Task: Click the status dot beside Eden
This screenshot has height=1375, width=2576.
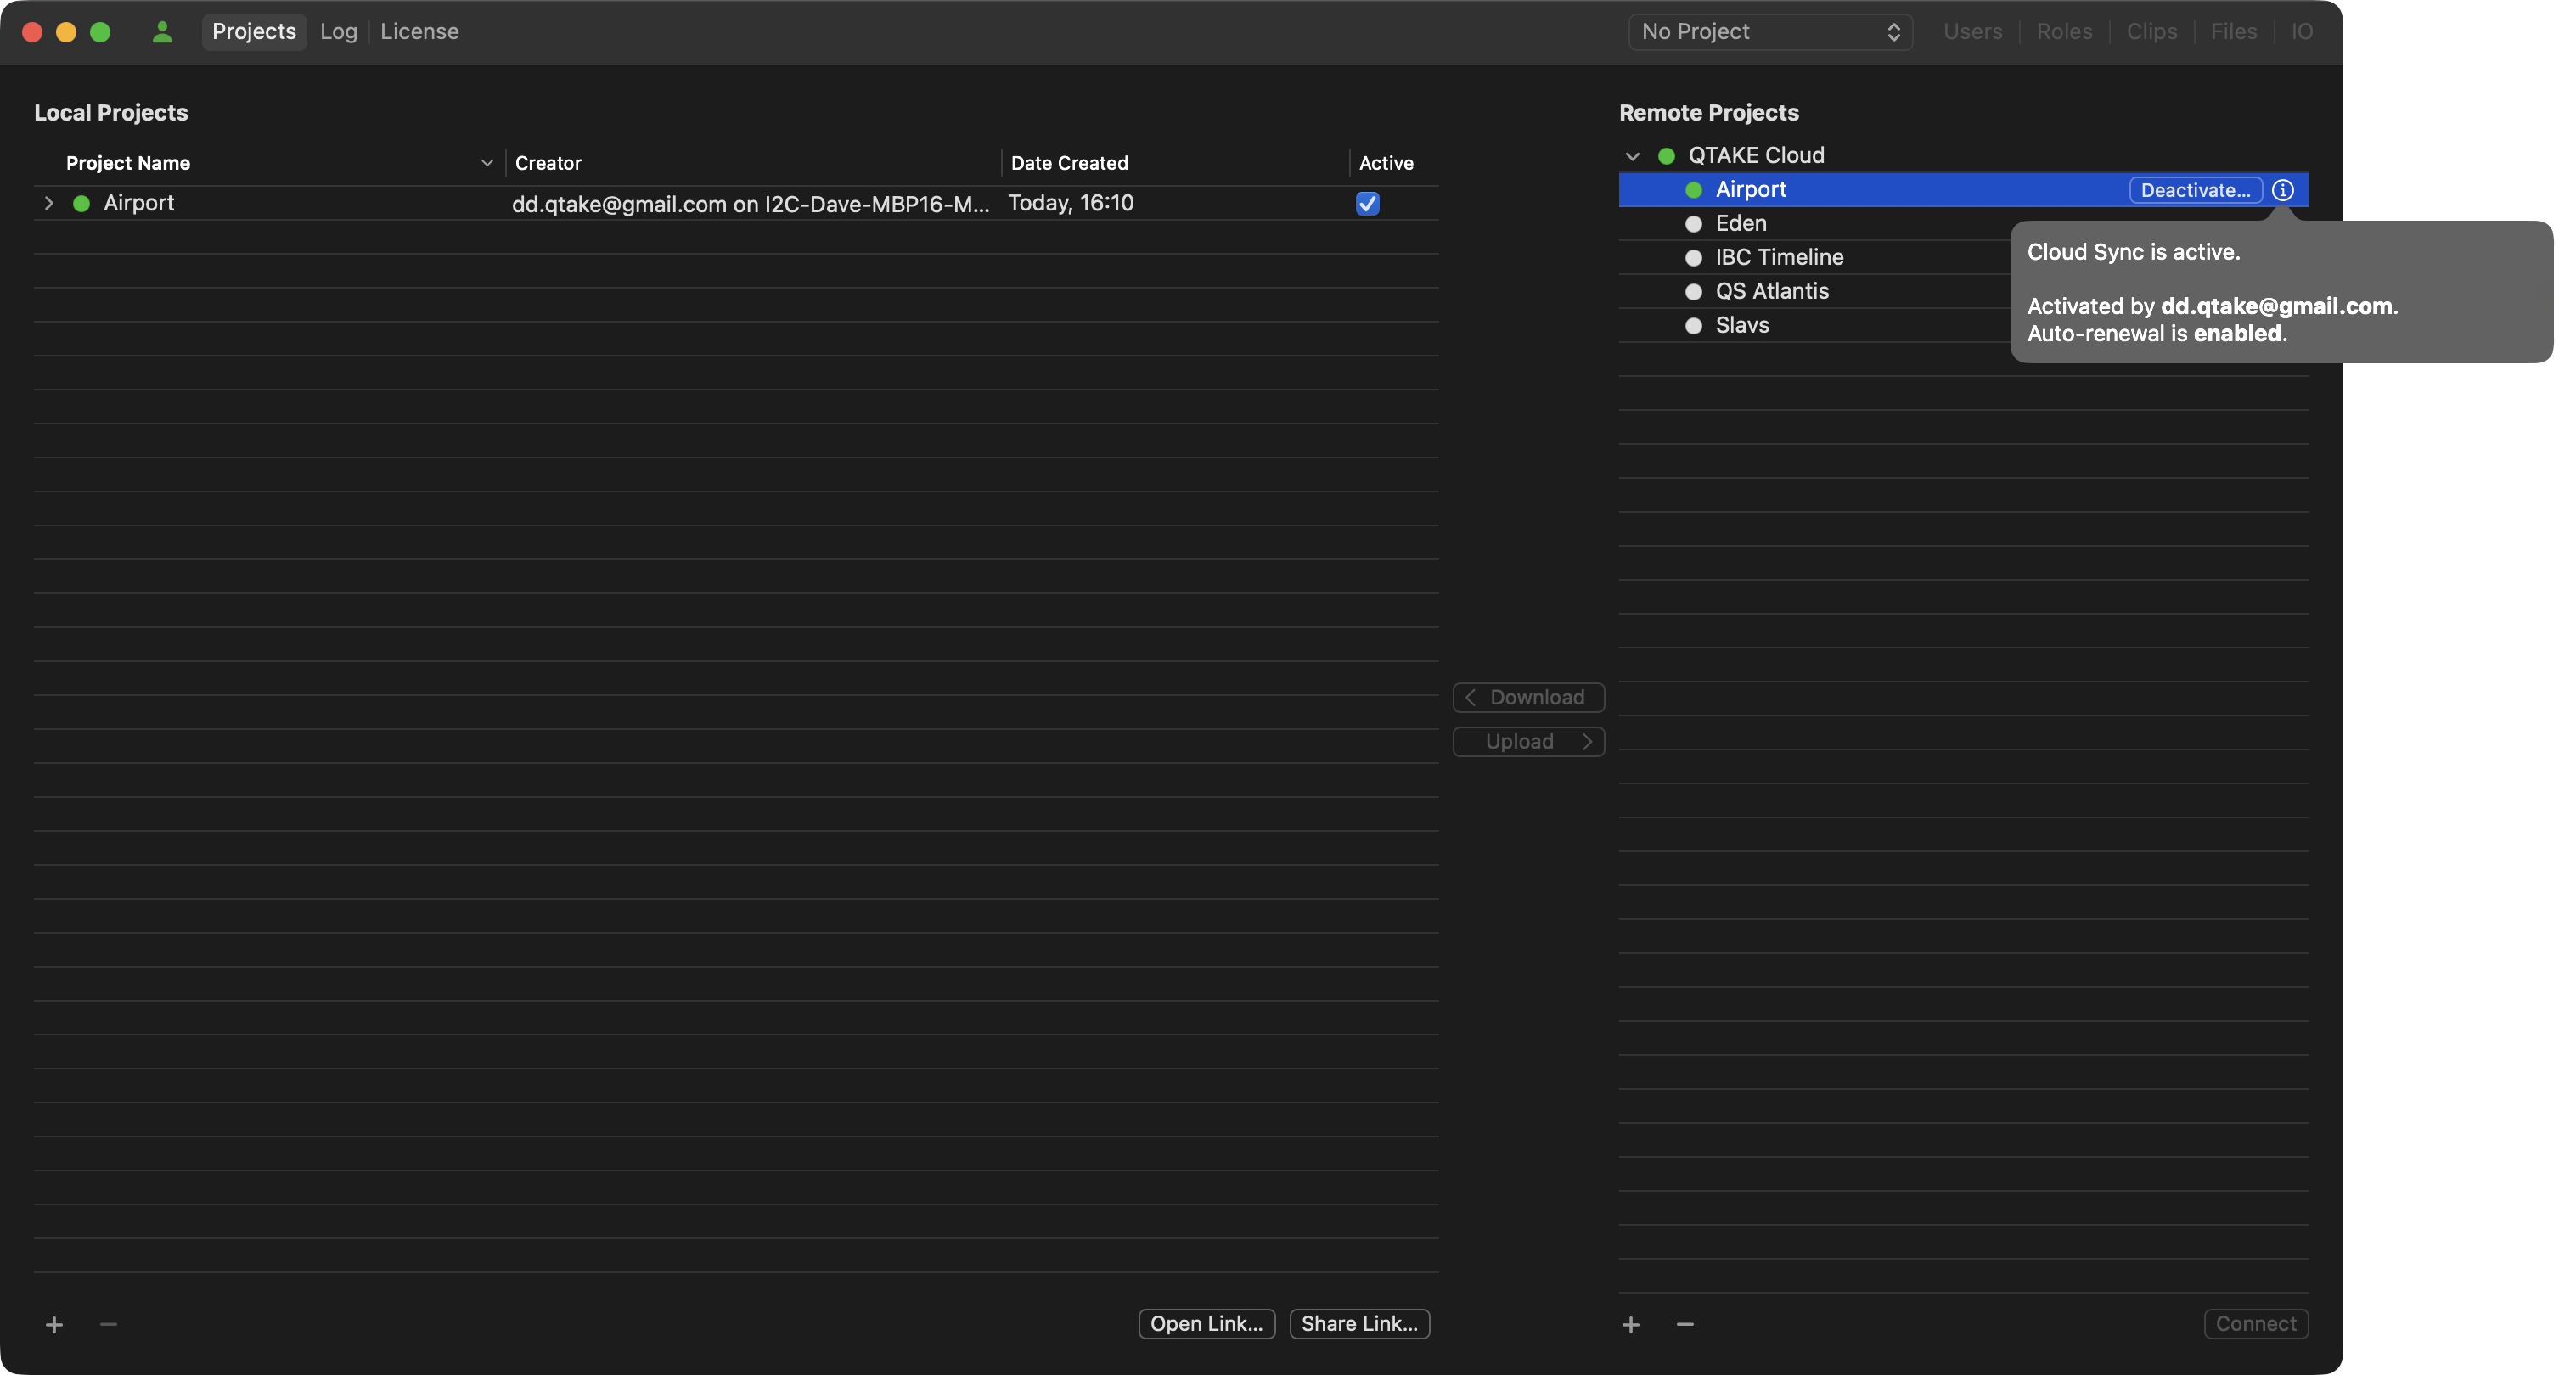Action: coord(1694,224)
